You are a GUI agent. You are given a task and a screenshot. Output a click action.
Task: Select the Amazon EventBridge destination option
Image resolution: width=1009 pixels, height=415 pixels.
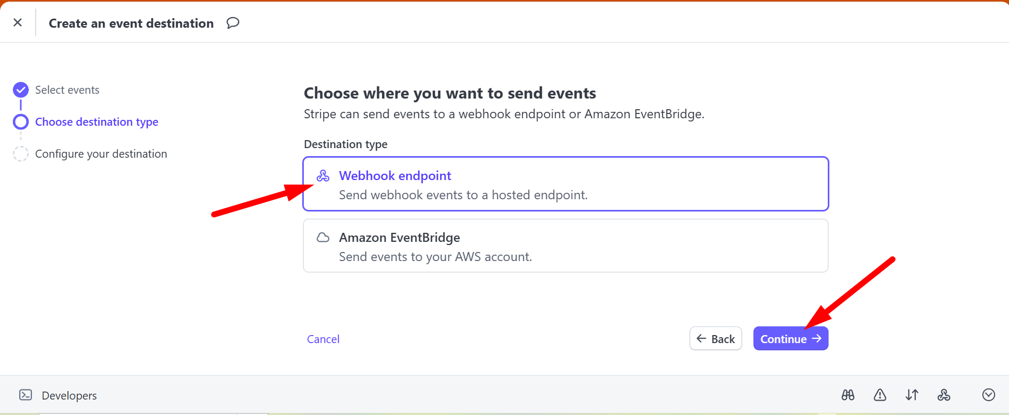pyautogui.click(x=565, y=246)
